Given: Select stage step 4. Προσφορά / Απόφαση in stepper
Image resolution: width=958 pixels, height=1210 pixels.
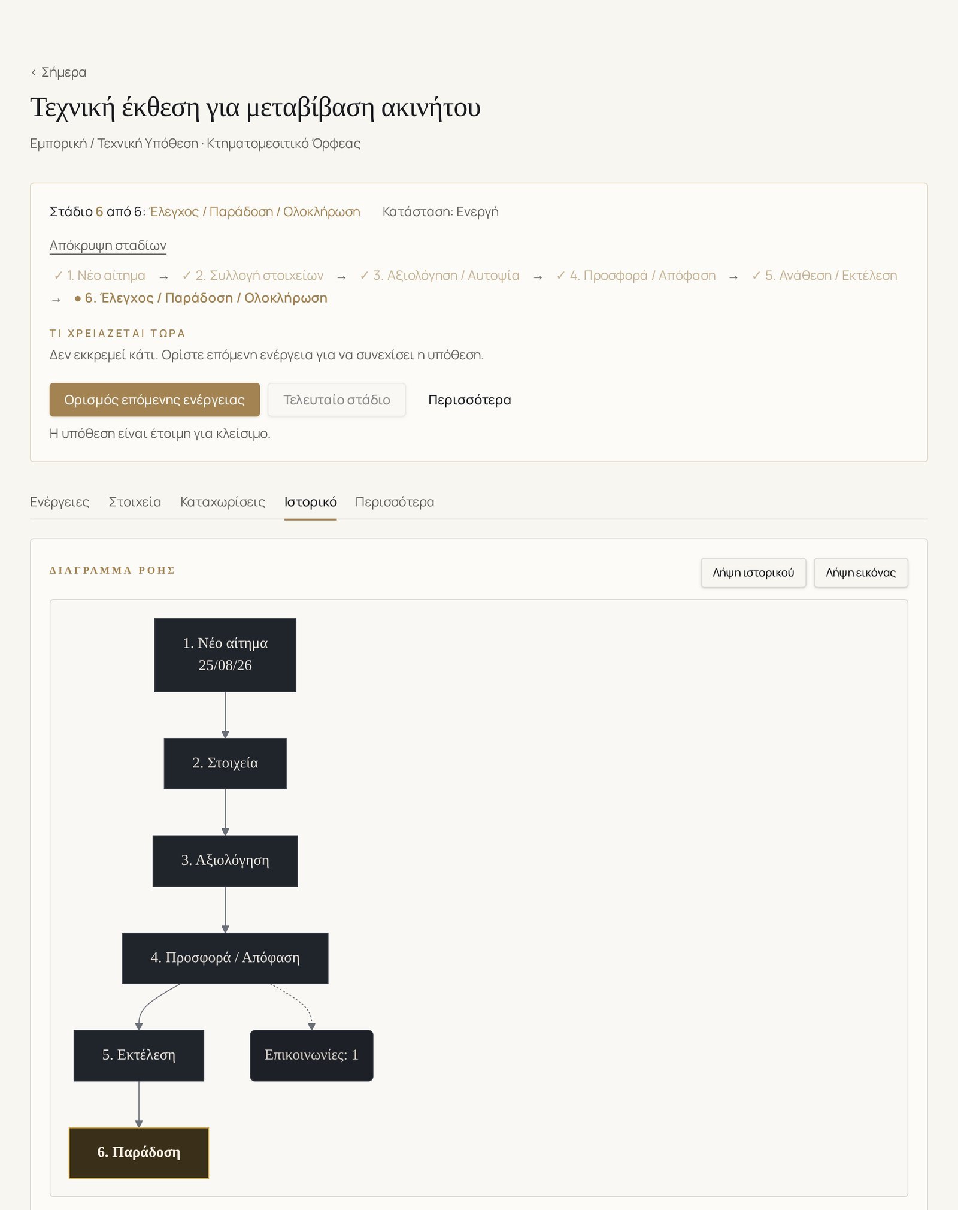Looking at the screenshot, I should click(636, 276).
